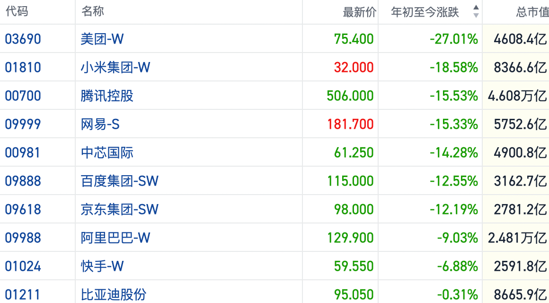
Task: Sort by the 最新价 column header
Action: (x=359, y=12)
